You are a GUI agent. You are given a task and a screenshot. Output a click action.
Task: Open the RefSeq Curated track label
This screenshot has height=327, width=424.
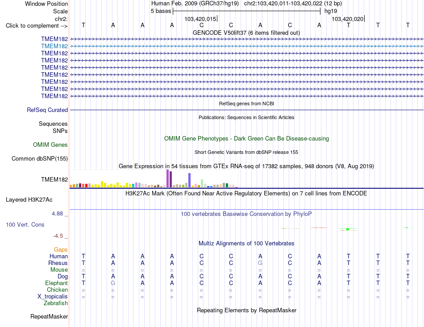pyautogui.click(x=47, y=110)
